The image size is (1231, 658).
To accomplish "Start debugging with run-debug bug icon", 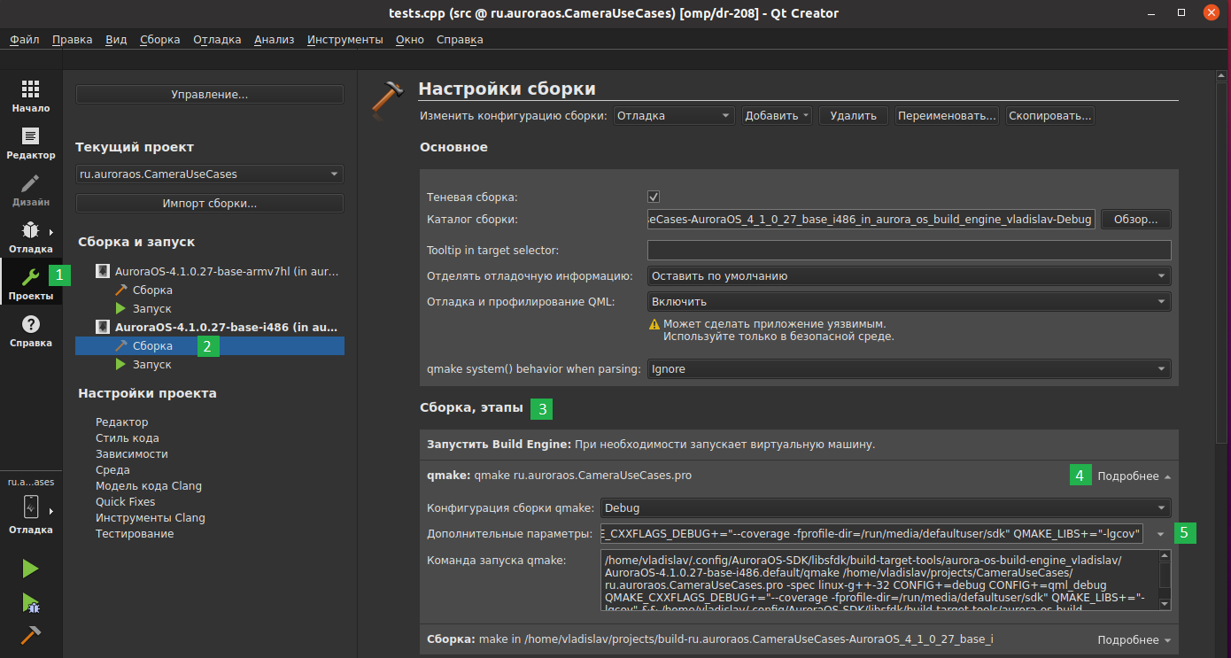I will coord(30,603).
